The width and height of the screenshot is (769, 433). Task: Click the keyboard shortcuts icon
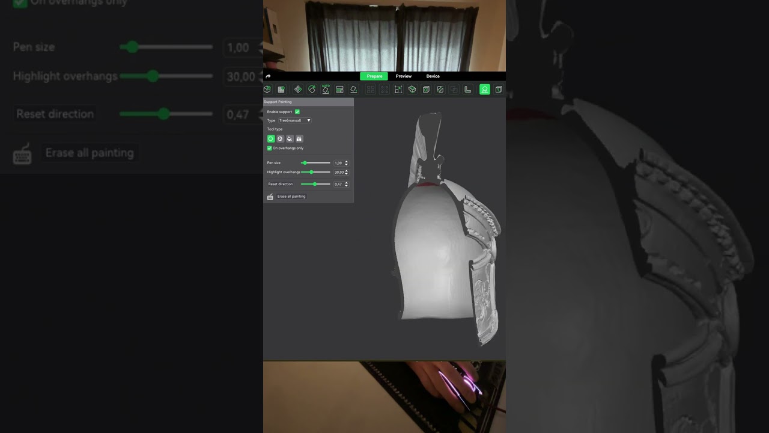click(270, 197)
